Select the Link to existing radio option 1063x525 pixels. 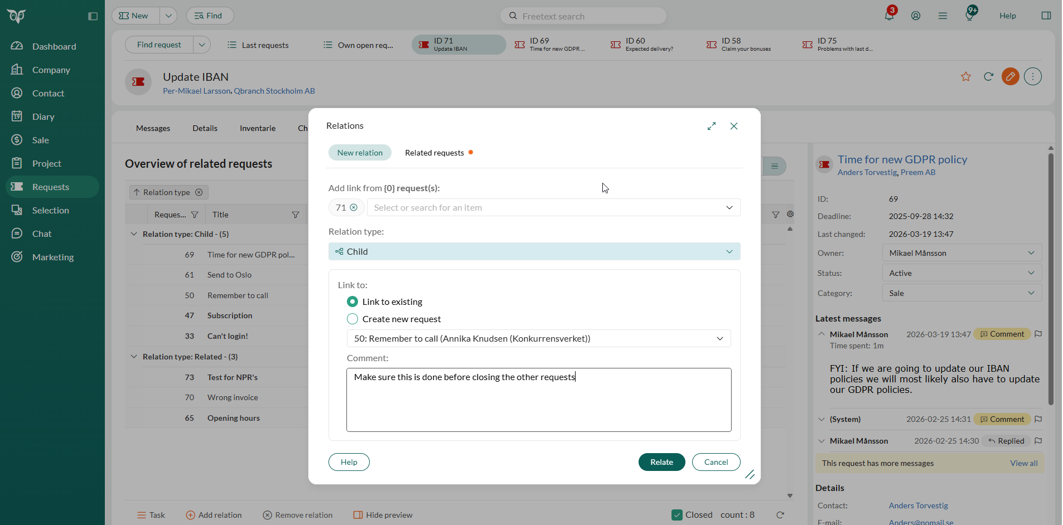352,302
